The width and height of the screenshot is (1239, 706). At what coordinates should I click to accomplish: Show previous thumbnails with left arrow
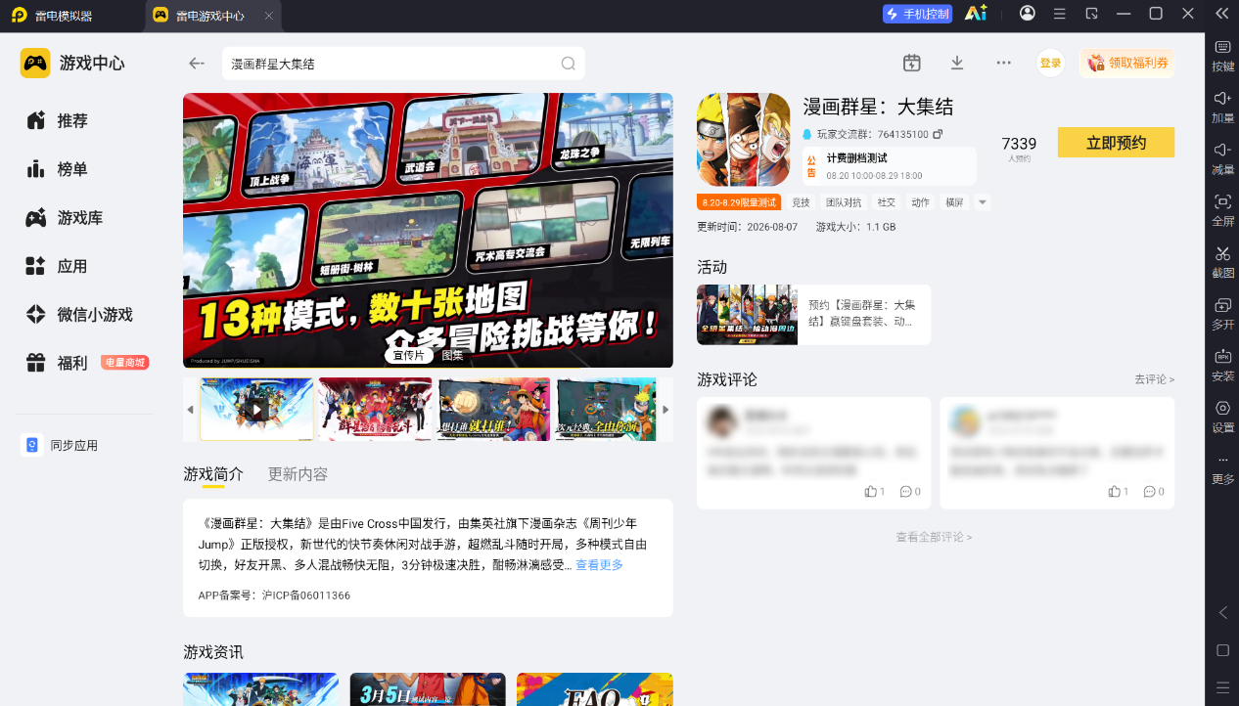(190, 410)
